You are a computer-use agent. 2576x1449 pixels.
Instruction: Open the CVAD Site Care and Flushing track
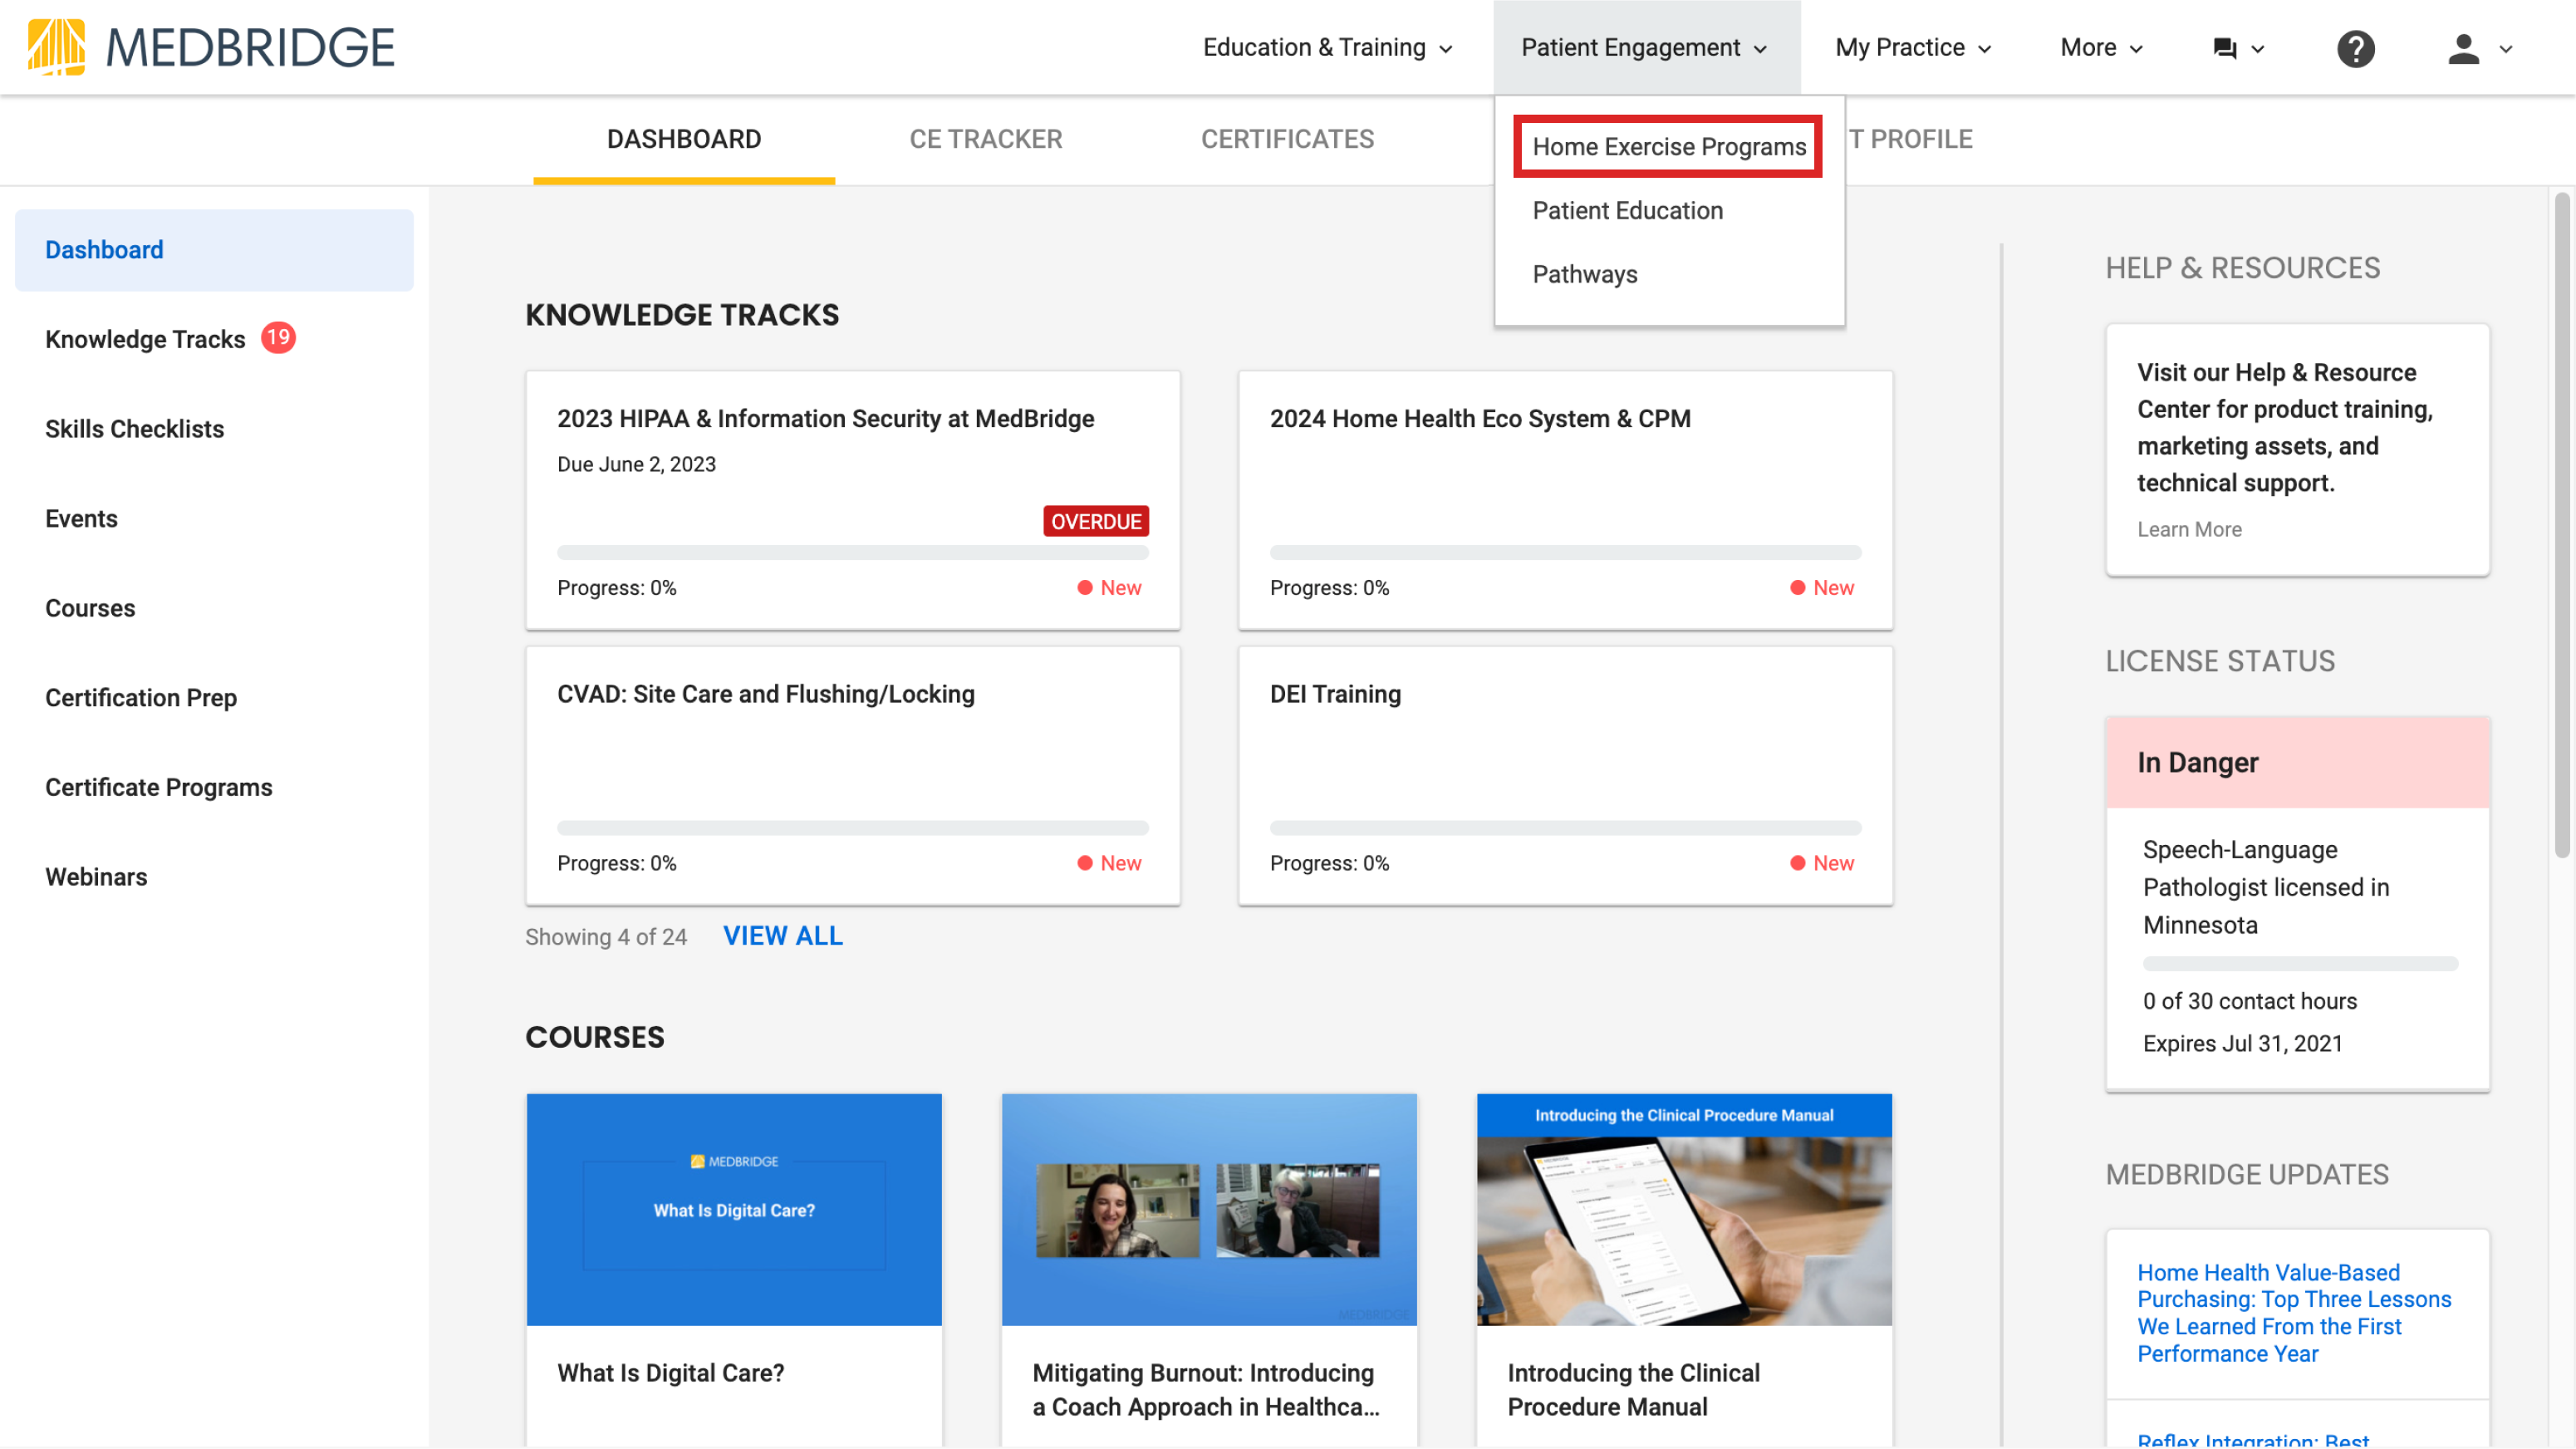(x=853, y=776)
